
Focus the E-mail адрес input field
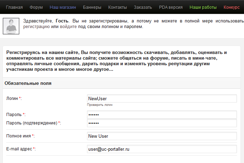coord(162,149)
